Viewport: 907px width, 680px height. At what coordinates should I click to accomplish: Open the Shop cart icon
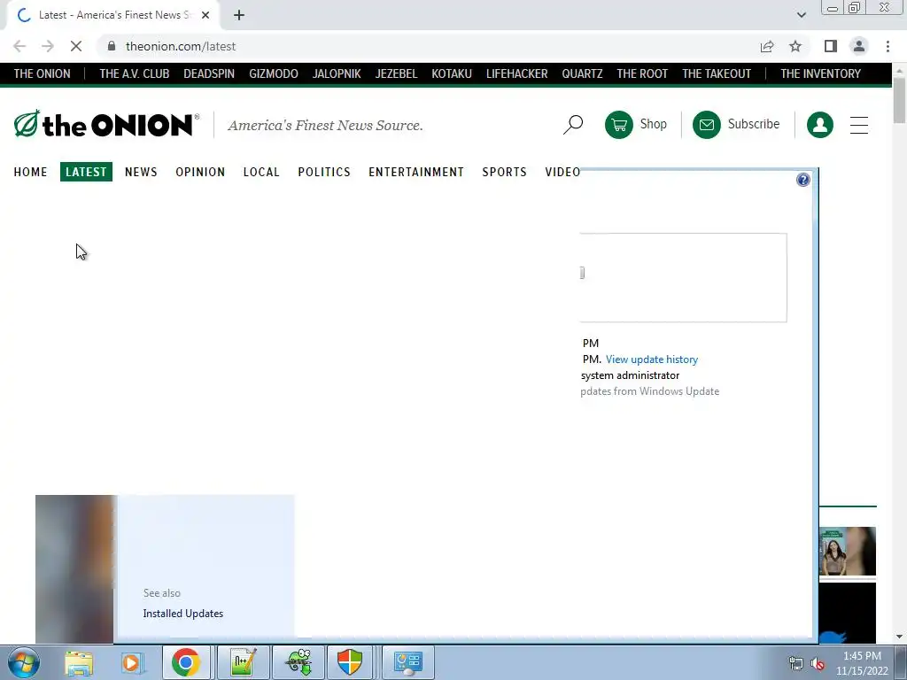click(618, 124)
